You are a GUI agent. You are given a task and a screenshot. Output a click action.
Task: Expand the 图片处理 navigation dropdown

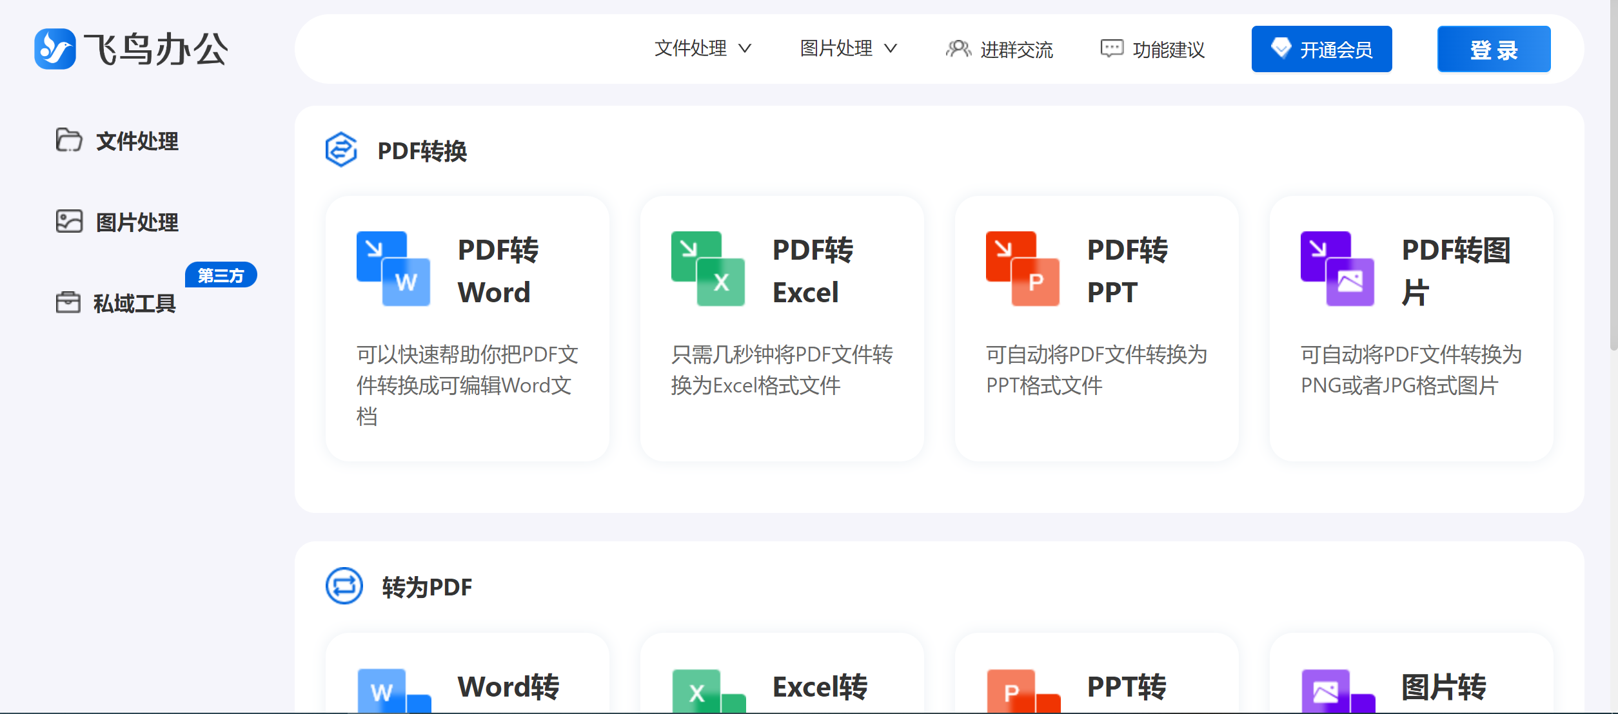point(847,48)
